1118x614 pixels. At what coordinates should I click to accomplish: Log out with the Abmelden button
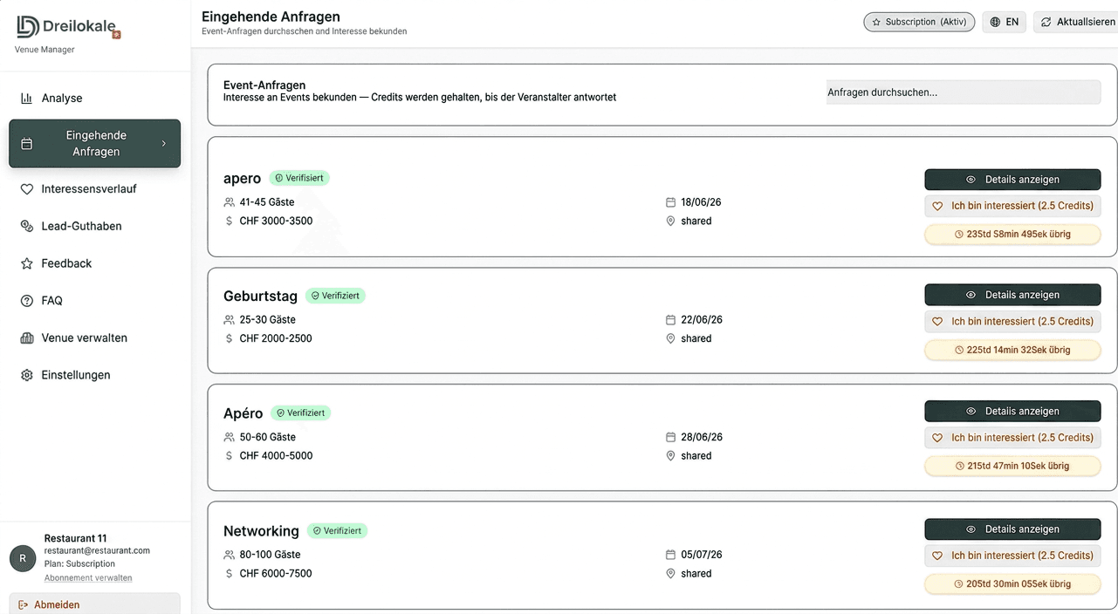[x=94, y=604]
